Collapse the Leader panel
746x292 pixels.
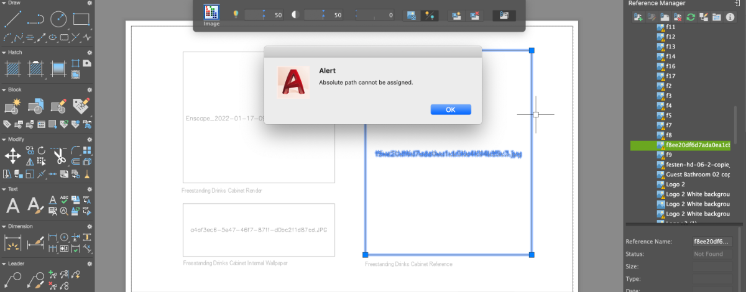click(3, 264)
